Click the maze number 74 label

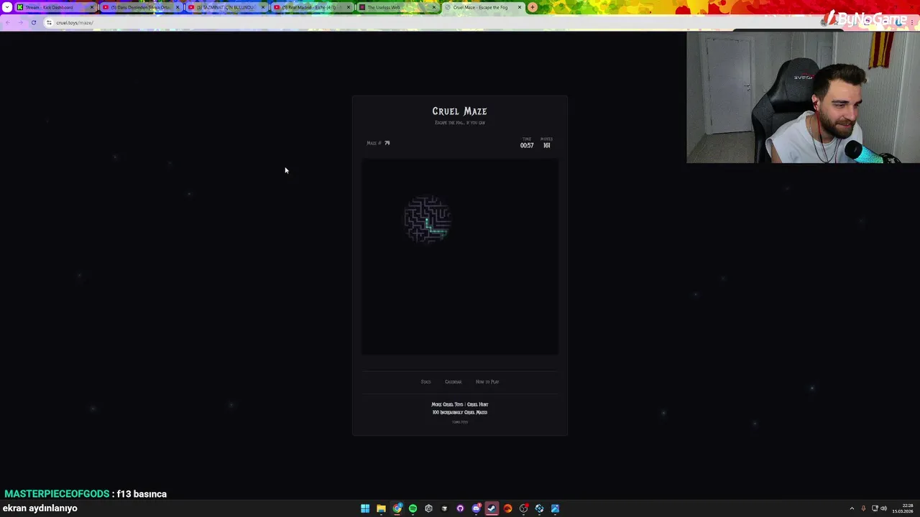click(x=378, y=143)
